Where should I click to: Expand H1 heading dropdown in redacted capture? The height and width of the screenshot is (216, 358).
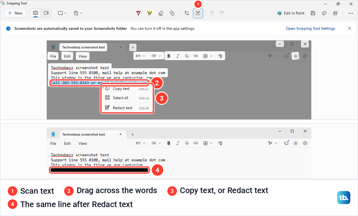point(141,143)
